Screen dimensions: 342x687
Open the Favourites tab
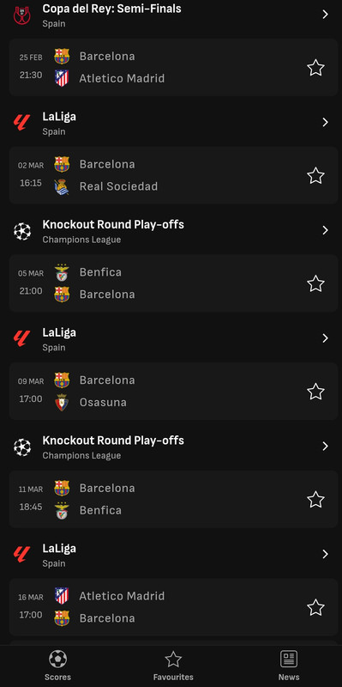[x=173, y=666]
